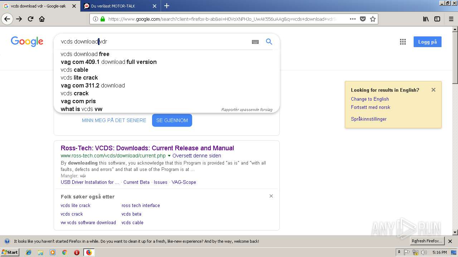
Task: Choose suggestion 'vcds lite crack'
Action: pos(79,78)
